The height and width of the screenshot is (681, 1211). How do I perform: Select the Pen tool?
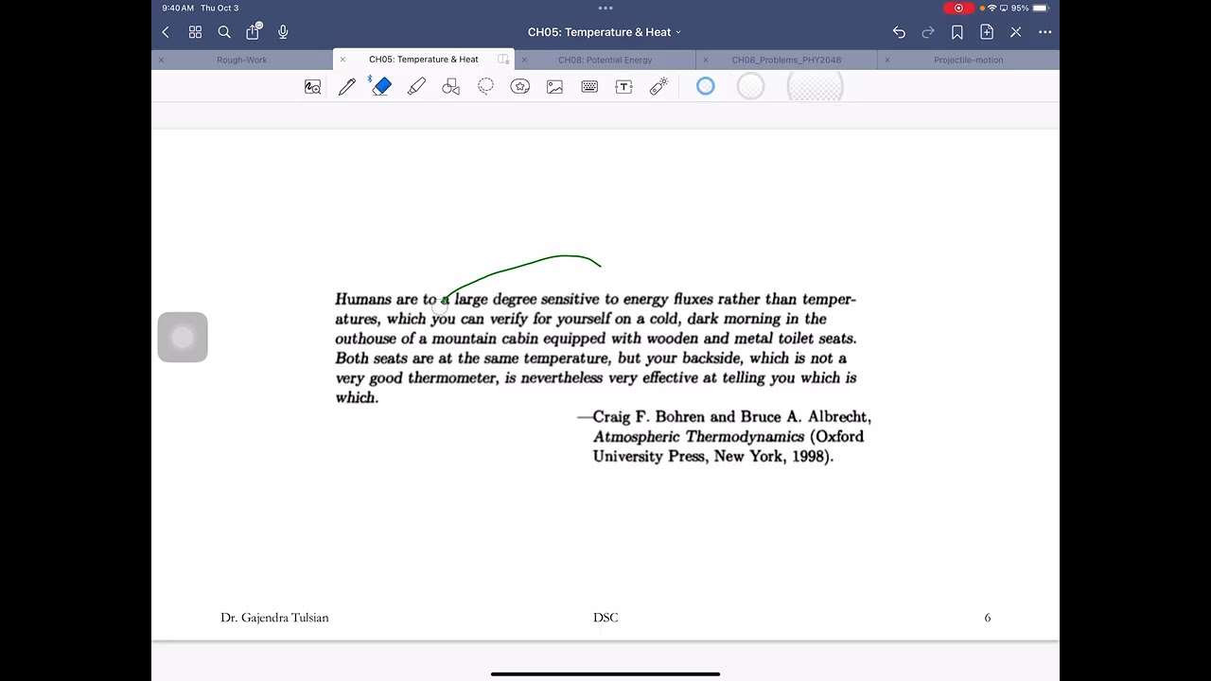347,87
